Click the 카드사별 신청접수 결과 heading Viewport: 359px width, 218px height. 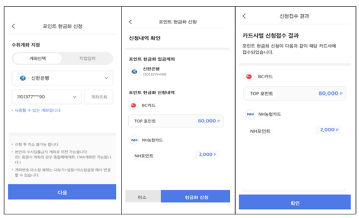(270, 36)
